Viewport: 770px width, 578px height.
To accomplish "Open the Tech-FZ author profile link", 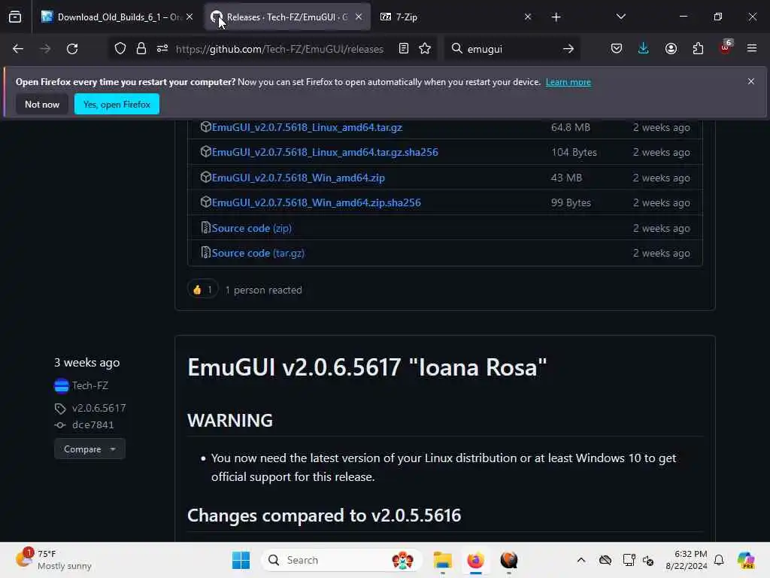I will pos(90,386).
